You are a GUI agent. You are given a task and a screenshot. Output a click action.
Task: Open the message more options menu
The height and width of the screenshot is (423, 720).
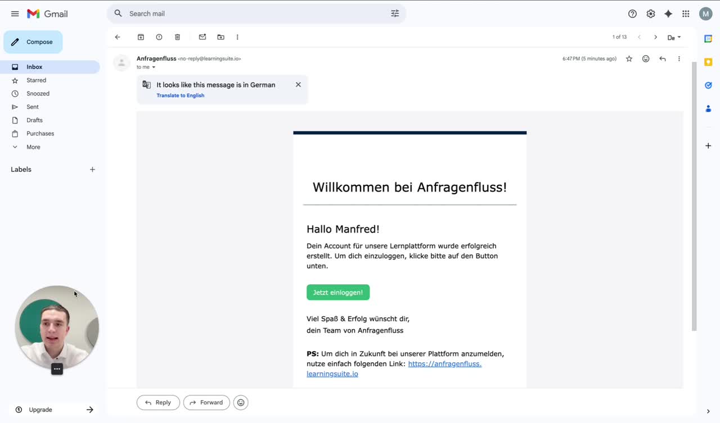(x=679, y=58)
